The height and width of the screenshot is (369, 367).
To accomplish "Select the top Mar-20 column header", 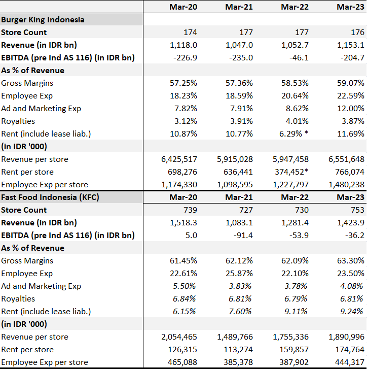I will click(183, 7).
